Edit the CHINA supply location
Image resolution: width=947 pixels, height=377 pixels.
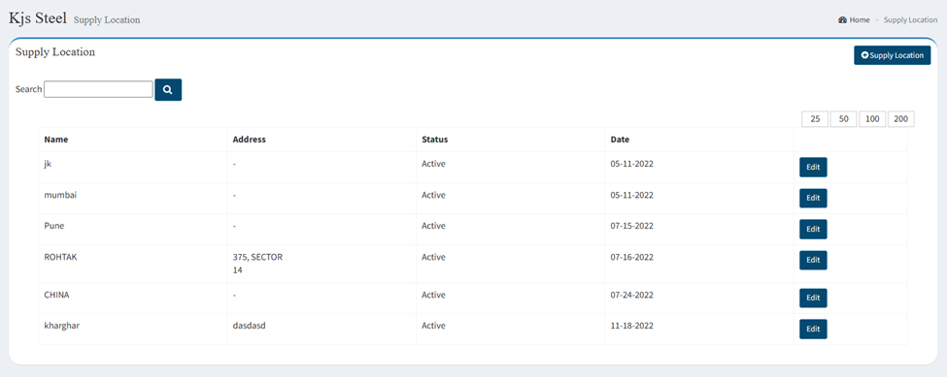(x=813, y=298)
